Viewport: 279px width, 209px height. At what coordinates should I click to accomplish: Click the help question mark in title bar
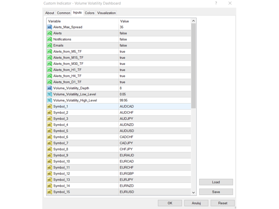point(216,3)
